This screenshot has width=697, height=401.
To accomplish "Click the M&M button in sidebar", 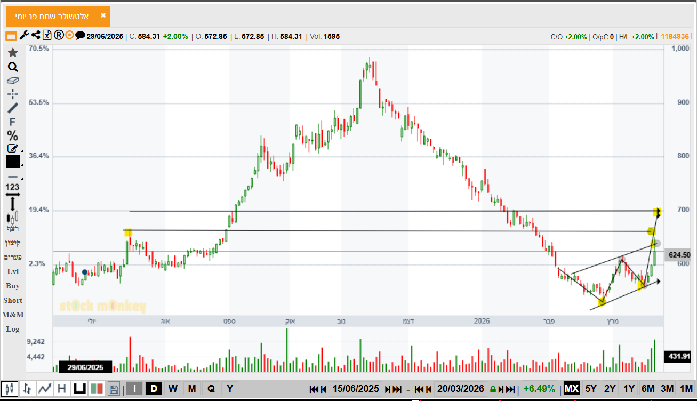I will point(13,315).
